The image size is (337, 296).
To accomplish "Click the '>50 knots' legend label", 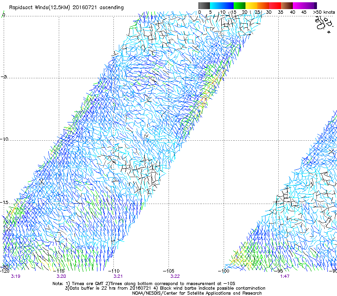I will (324, 12).
